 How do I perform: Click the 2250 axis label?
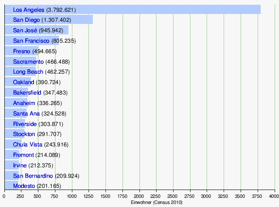[156, 196]
